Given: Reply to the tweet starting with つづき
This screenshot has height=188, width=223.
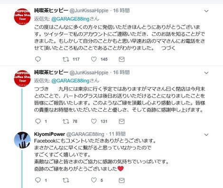Looking at the screenshot, I should point(38,121).
